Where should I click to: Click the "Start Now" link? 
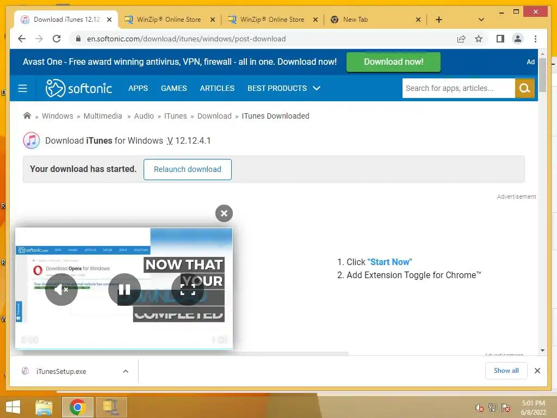point(389,262)
